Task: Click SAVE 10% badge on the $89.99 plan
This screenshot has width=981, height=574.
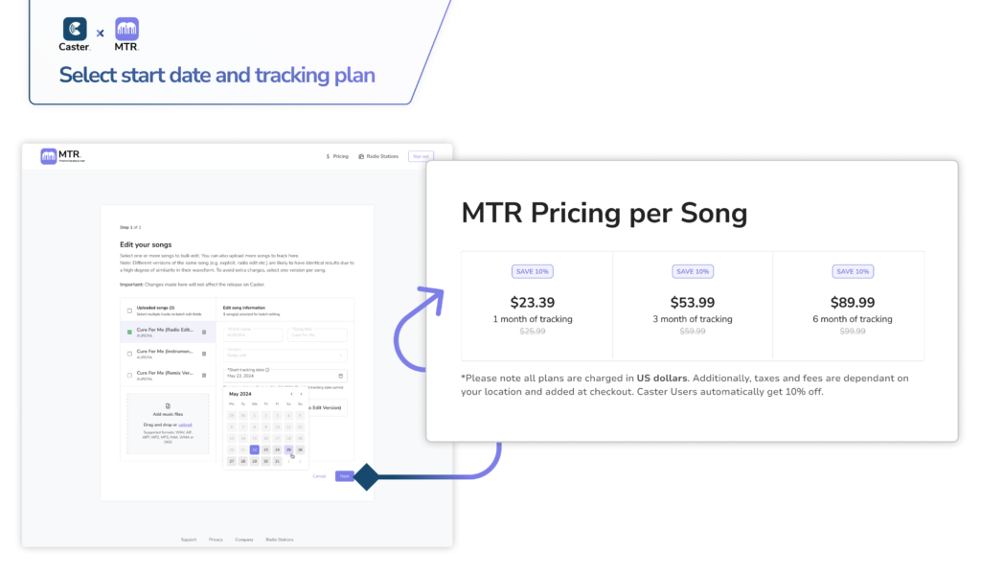Action: point(853,271)
